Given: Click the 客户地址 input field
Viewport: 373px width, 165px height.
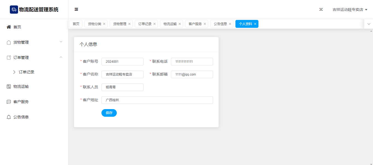Looking at the screenshot, I should point(157,100).
